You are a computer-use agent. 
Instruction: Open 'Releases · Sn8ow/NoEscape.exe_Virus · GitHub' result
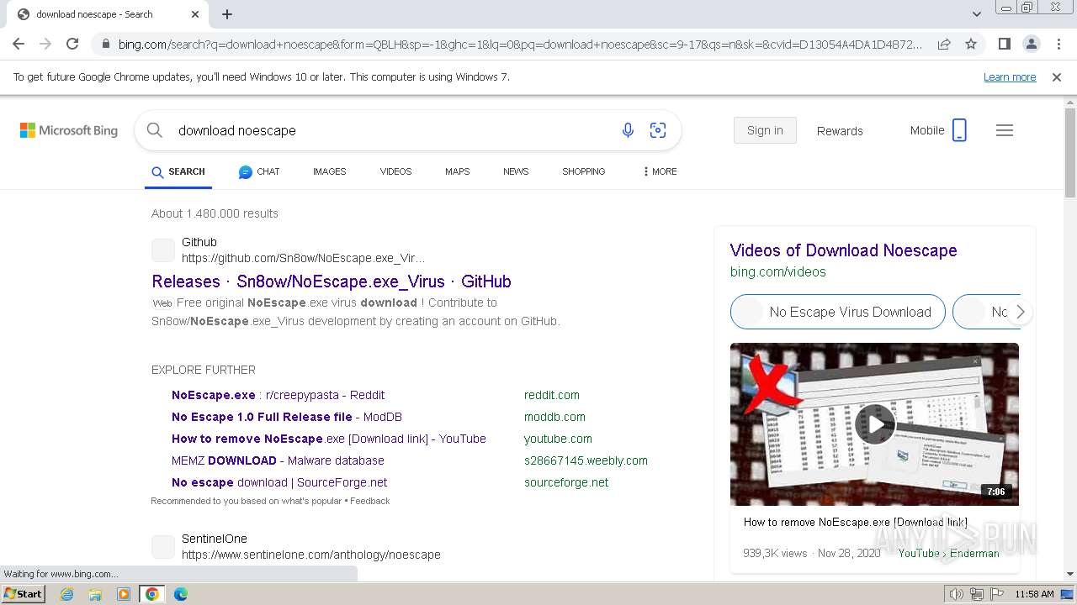(332, 281)
